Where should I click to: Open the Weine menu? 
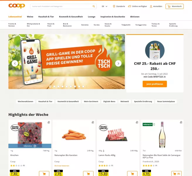point(30,17)
